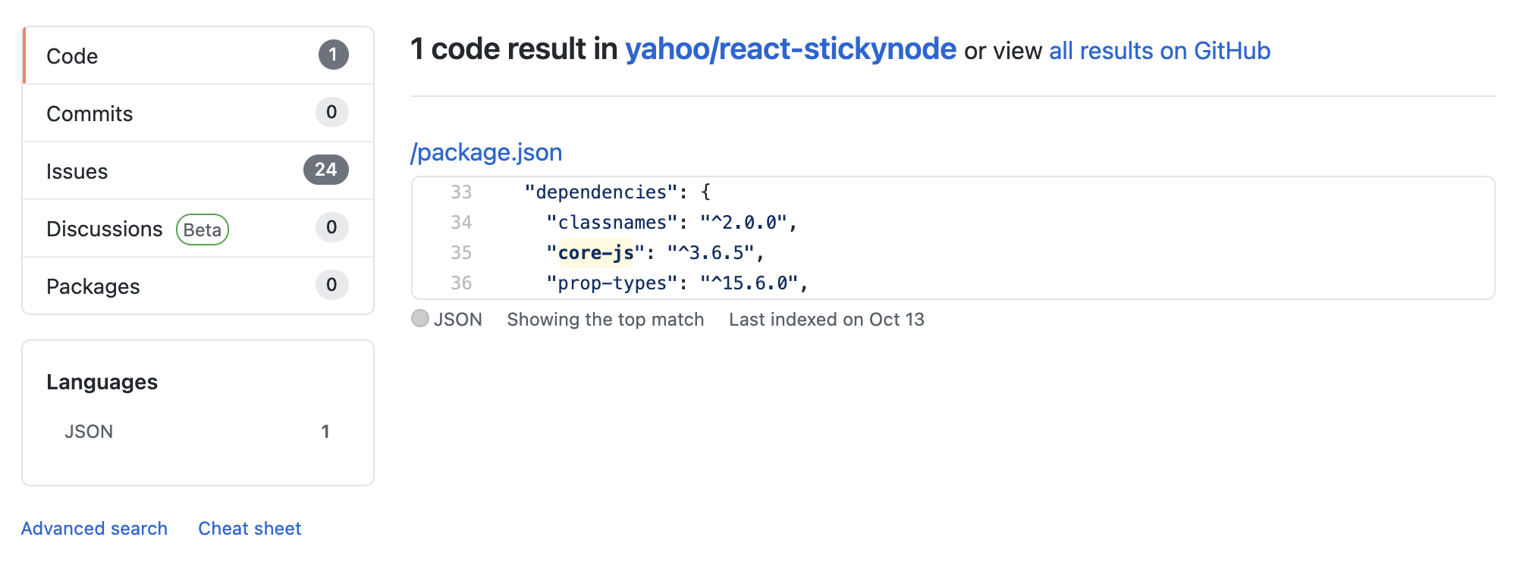This screenshot has height=562, width=1520.
Task: Open the Packages search section
Action: (93, 286)
